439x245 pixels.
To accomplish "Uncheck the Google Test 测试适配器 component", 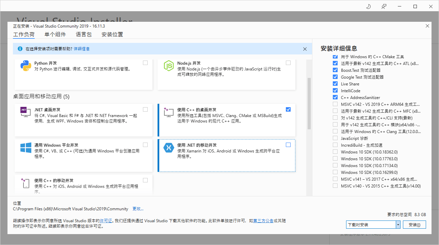I will pos(335,77).
